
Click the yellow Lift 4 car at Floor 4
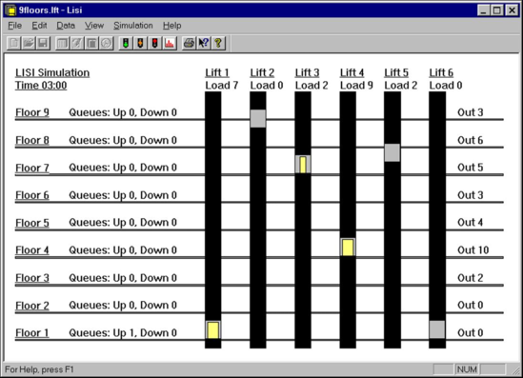(x=348, y=247)
